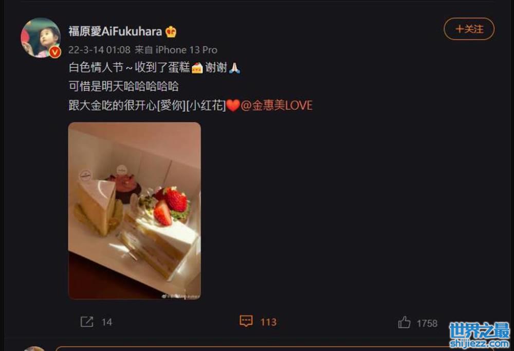Click the cake emoji in post text
Image resolution: width=514 pixels, height=351 pixels.
(x=197, y=67)
